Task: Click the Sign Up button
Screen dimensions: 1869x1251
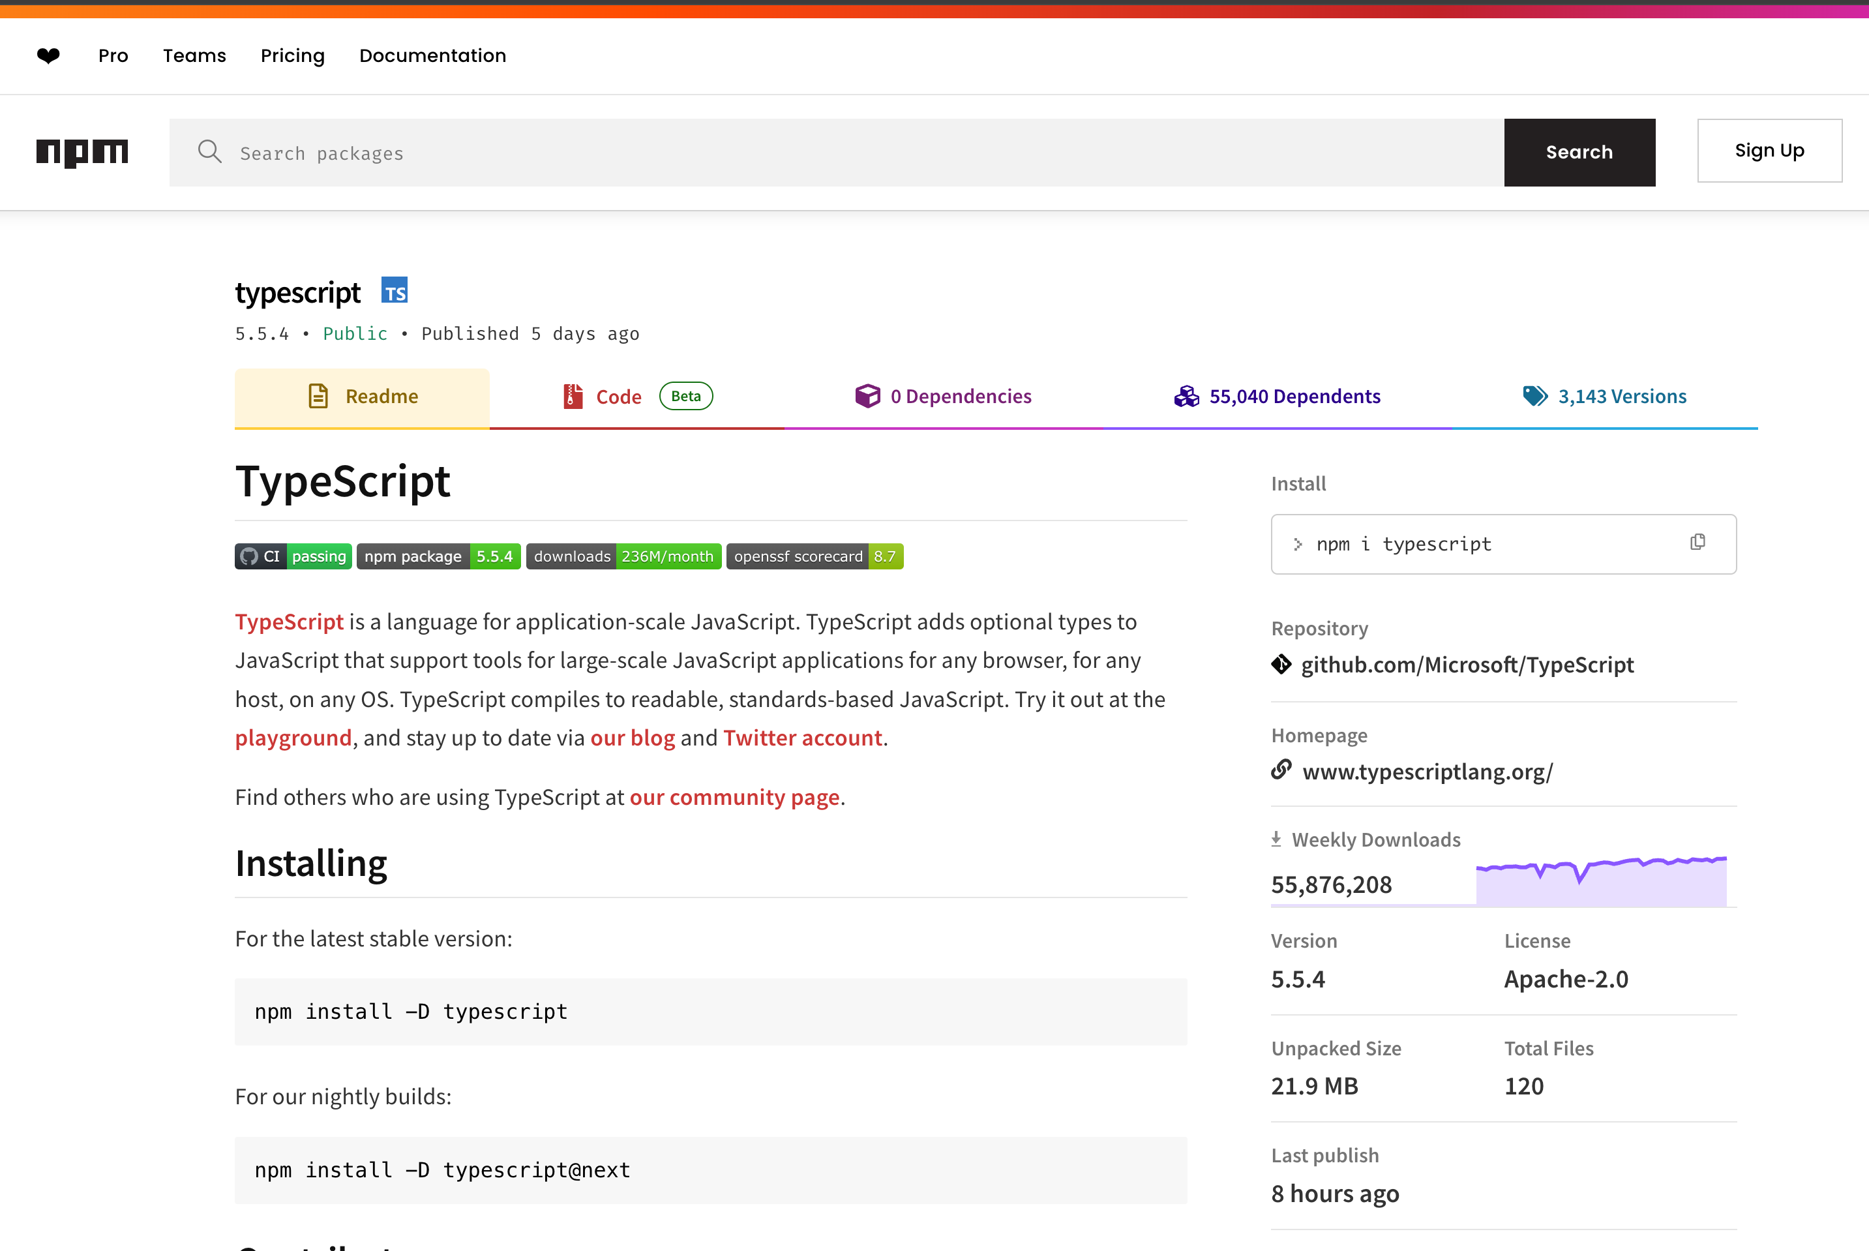Action: (x=1769, y=151)
